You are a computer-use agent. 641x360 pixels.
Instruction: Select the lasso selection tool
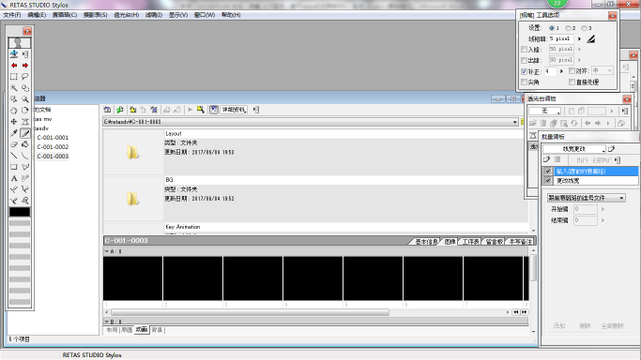25,76
